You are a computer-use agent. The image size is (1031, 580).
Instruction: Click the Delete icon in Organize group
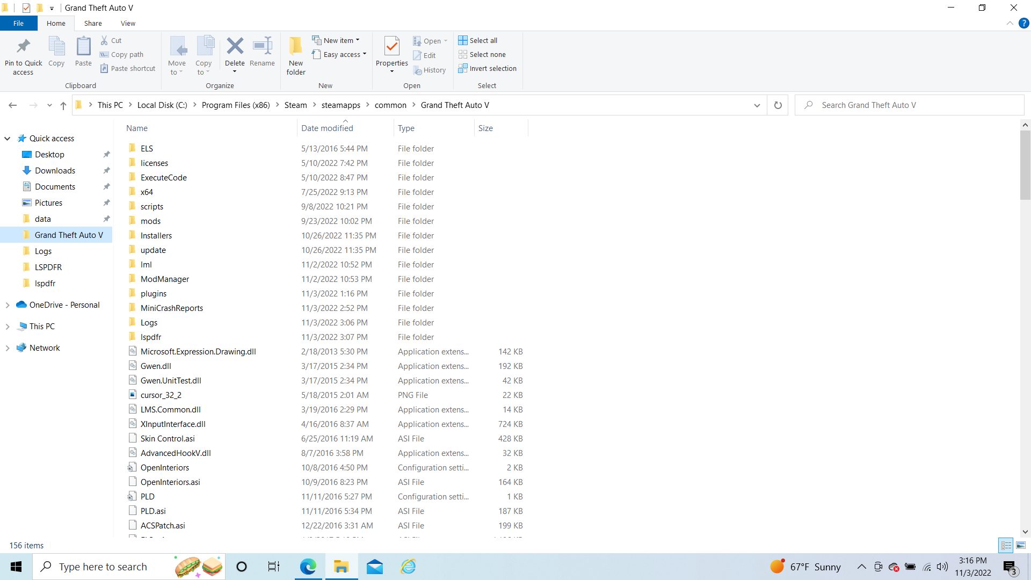[235, 46]
